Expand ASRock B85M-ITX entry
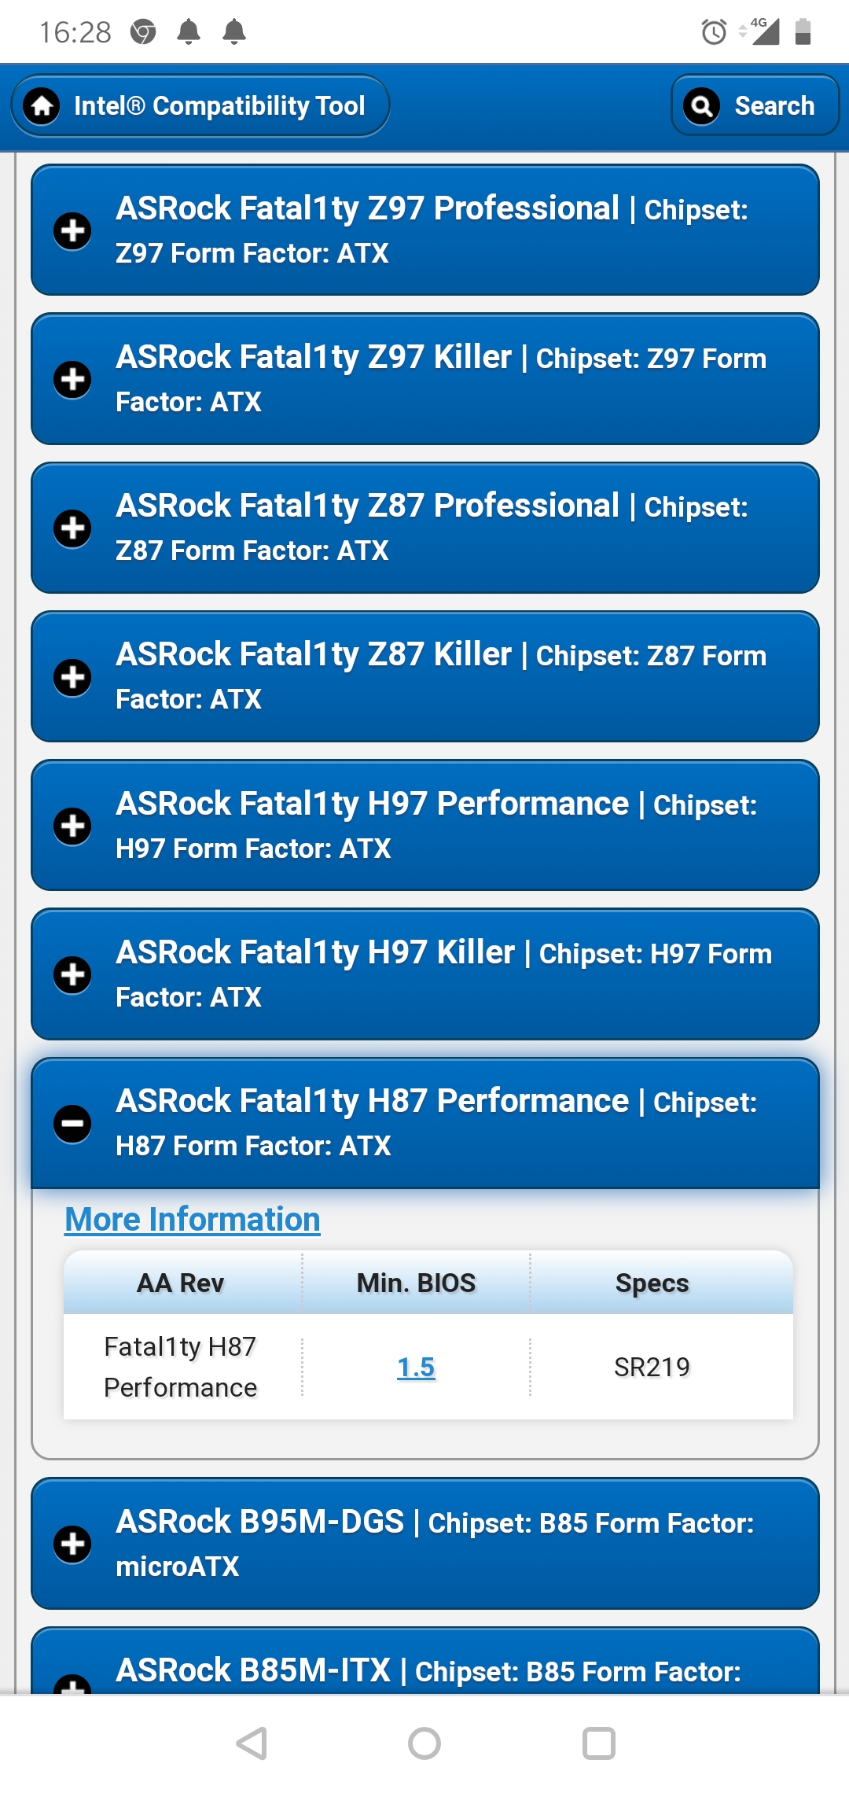Viewport: 849px width, 1793px height. tap(425, 1660)
